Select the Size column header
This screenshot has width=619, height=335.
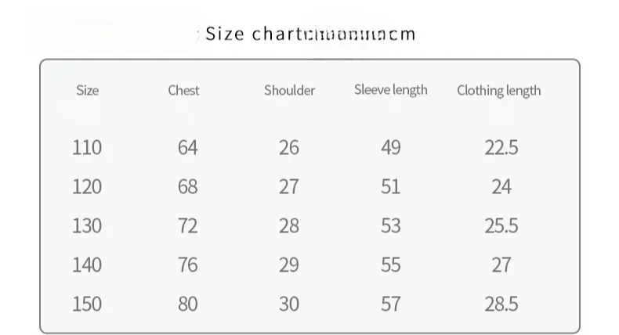(x=87, y=90)
